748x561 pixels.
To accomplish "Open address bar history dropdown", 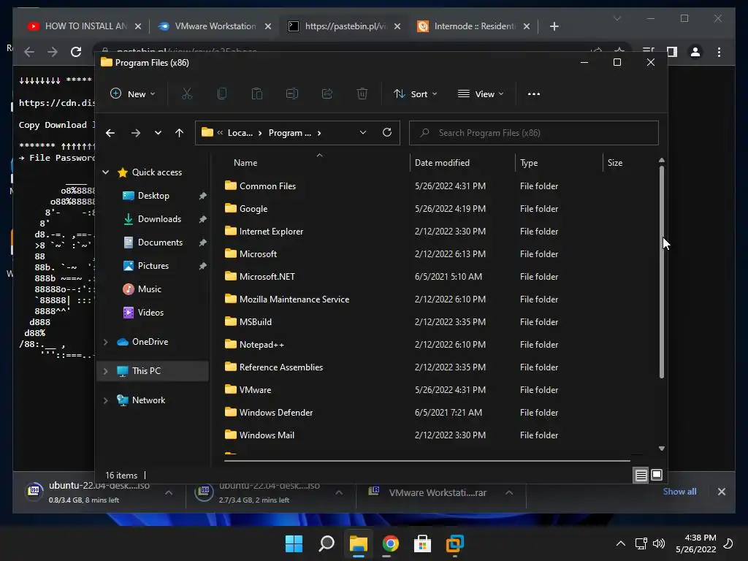I will coord(362,133).
